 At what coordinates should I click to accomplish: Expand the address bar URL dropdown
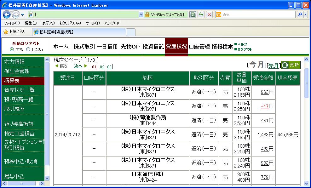(141, 14)
